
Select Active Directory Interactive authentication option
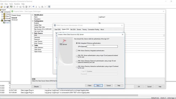click(77, 67)
